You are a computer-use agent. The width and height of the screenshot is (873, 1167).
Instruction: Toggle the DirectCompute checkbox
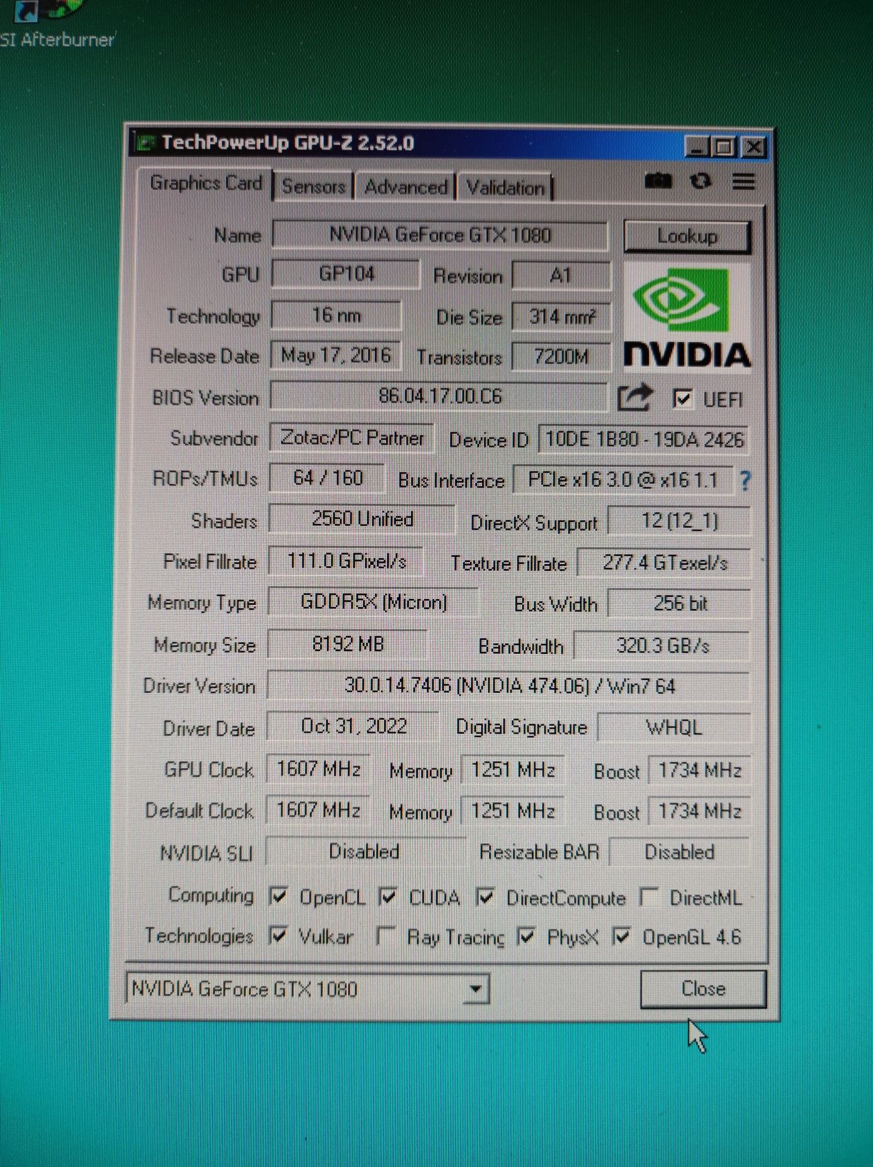tap(485, 897)
